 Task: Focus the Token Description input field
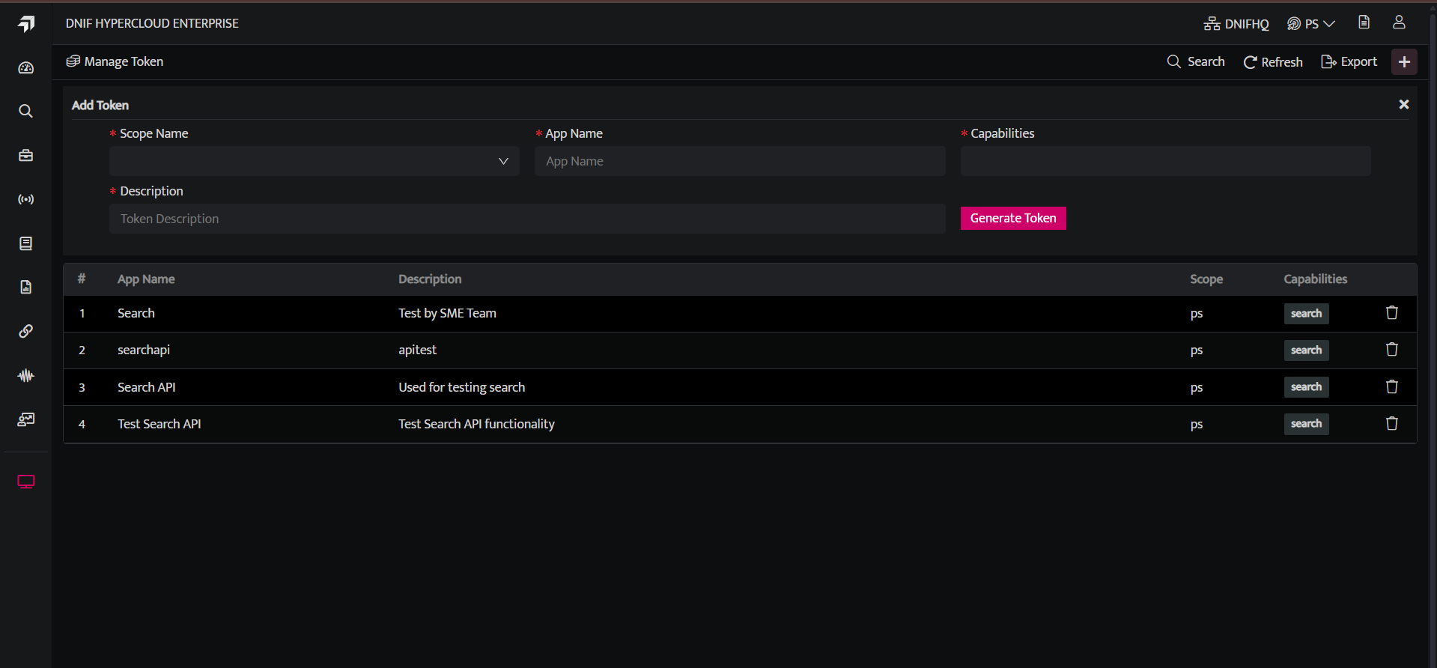click(527, 219)
